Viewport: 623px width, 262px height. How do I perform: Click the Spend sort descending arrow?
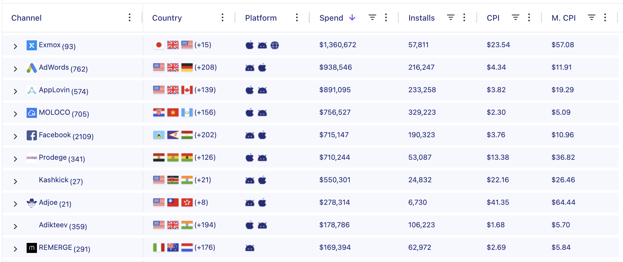[x=352, y=18]
